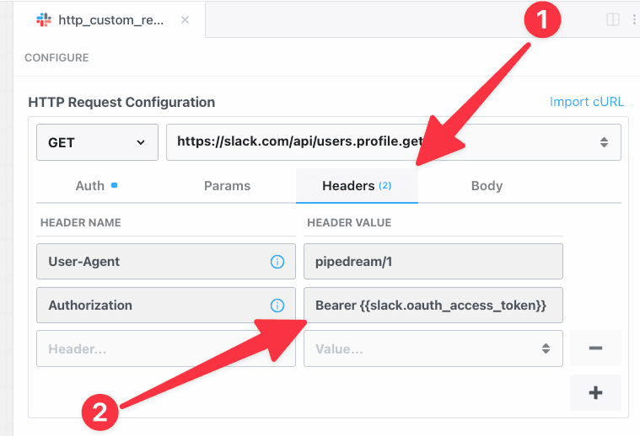Click the HEADER VALUE column label
Screen dimensions: 640x436
click(349, 222)
